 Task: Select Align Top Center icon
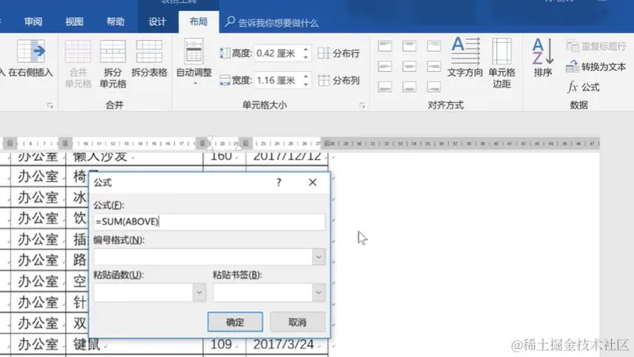409,45
